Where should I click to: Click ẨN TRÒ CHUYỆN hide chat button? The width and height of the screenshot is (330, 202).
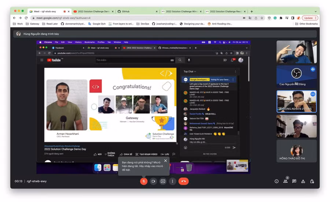click(210, 154)
